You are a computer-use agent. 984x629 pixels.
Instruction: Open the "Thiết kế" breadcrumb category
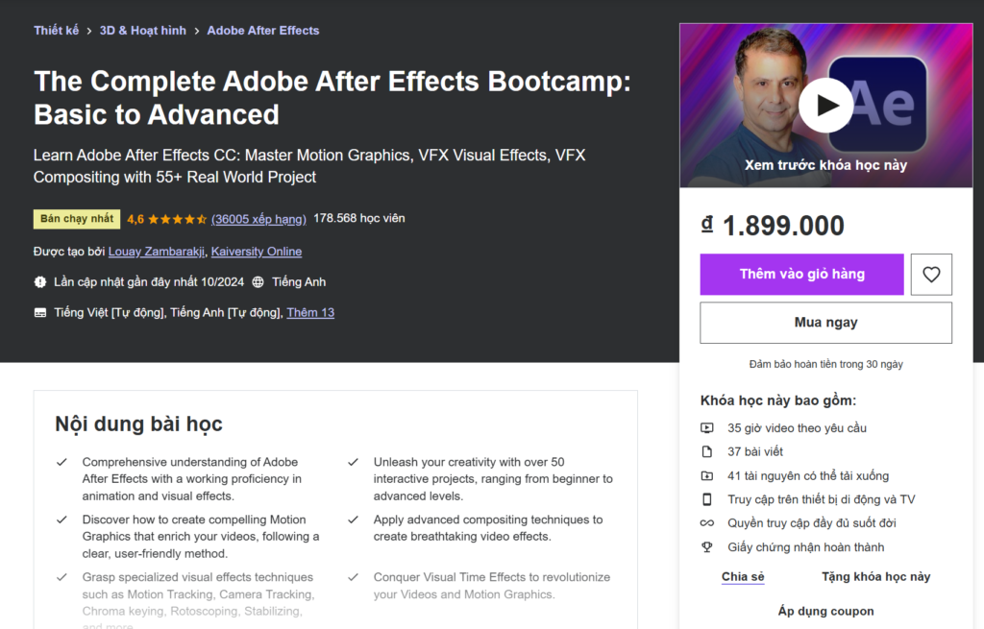pos(56,30)
